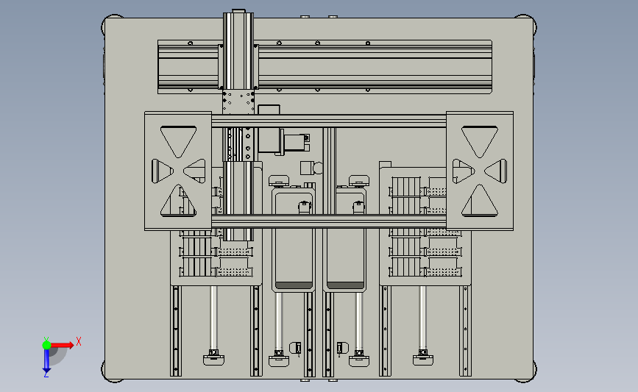Select the motor beside the vertical gantry column

(294, 143)
